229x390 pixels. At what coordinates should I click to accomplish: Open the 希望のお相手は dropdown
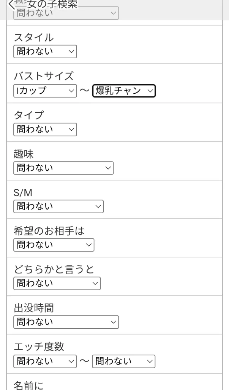54,245
